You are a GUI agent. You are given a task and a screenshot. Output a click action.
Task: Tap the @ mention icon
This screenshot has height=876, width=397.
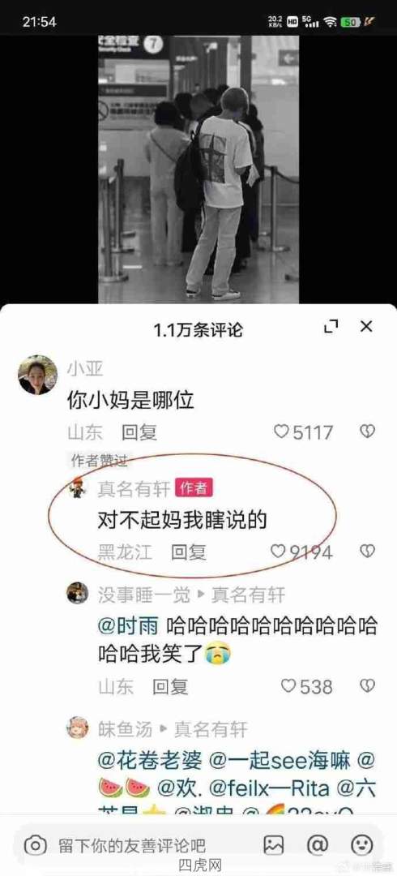317,845
